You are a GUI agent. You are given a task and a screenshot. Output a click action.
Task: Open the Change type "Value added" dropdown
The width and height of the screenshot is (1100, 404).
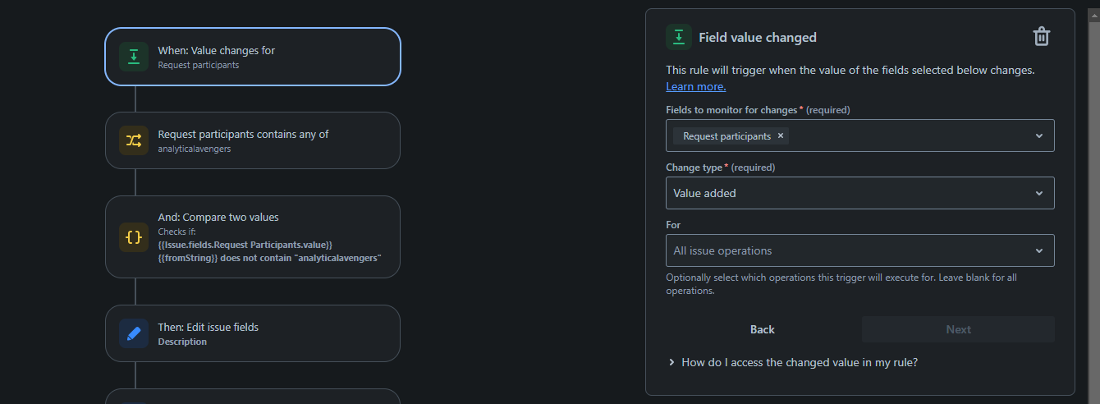[x=860, y=193]
